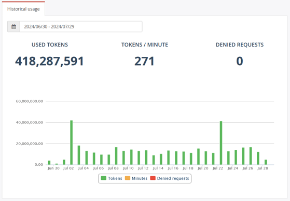Click the Jul 24 axis label
This screenshot has height=201, width=290.
pos(232,168)
